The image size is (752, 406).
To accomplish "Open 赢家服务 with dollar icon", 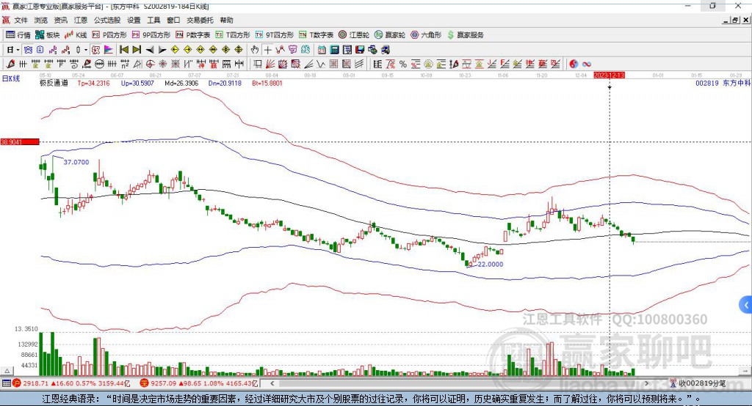I will (x=466, y=35).
